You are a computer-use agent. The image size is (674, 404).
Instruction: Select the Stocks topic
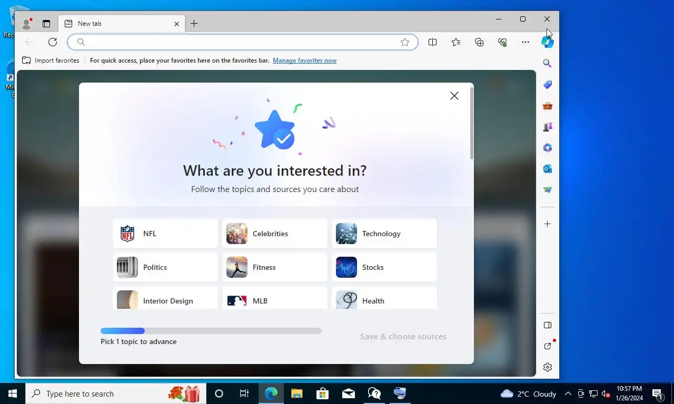[x=384, y=267]
